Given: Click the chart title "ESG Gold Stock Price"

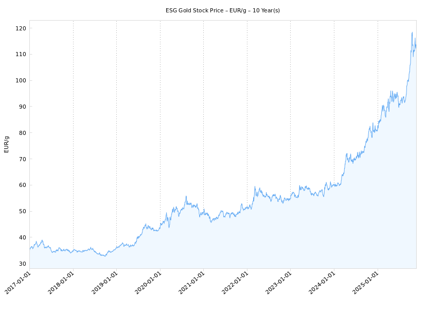Looking at the screenshot, I should coord(222,10).
